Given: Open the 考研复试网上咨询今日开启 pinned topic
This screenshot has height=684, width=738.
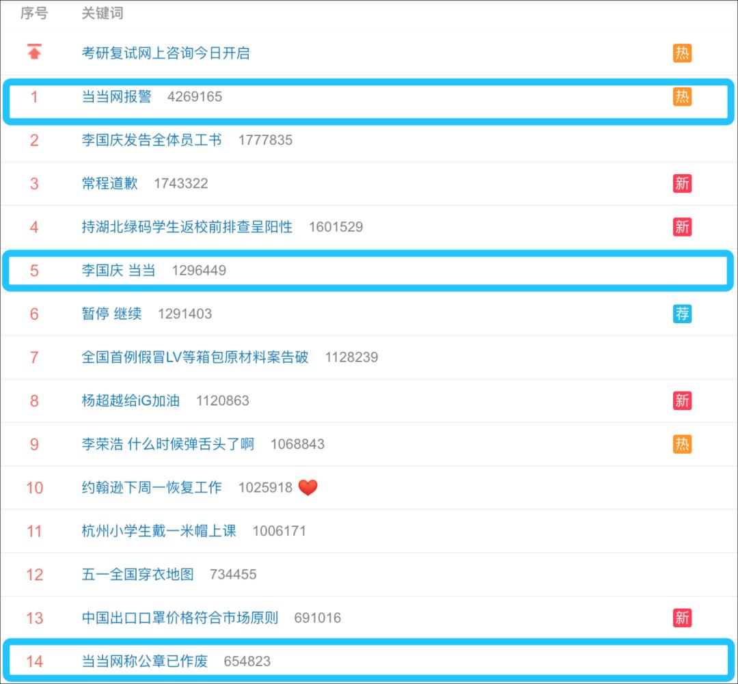Looking at the screenshot, I should tap(165, 53).
